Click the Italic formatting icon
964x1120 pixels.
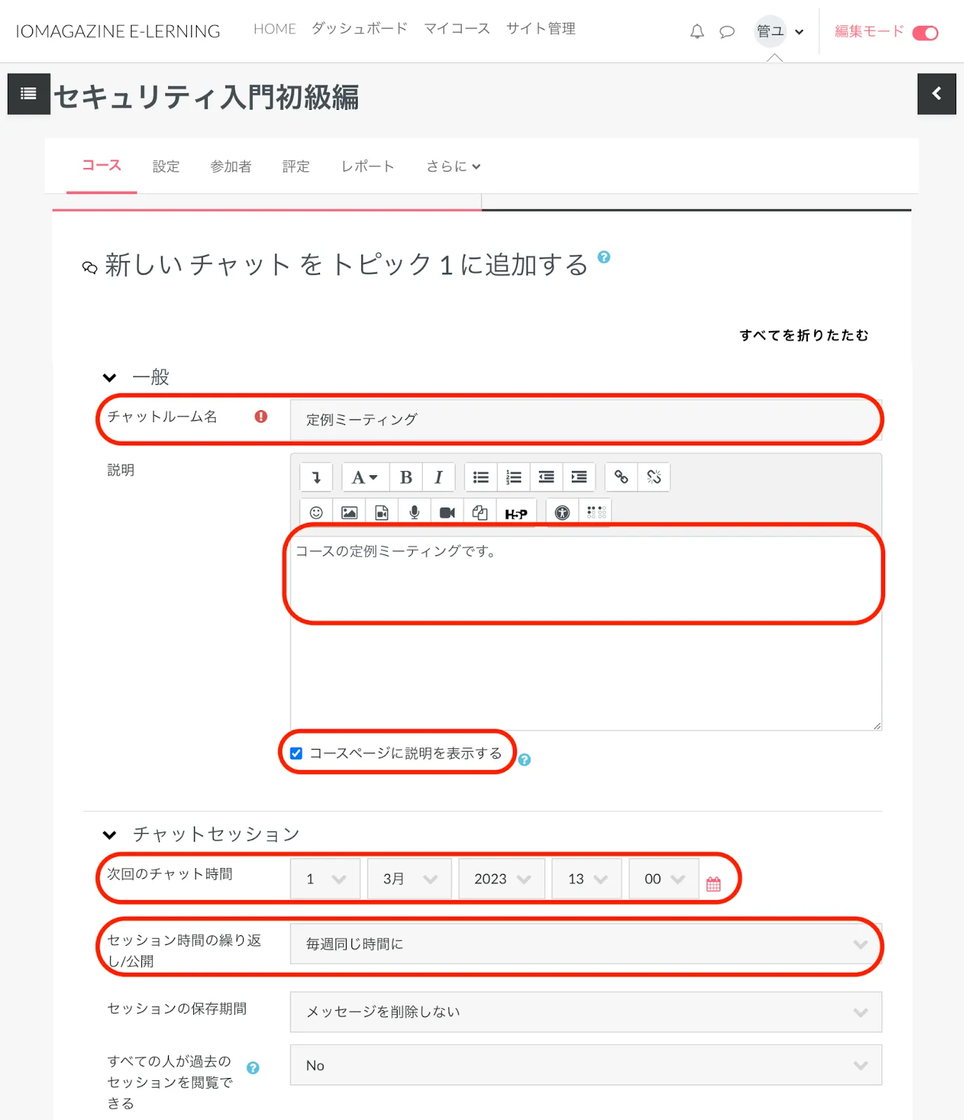(438, 477)
